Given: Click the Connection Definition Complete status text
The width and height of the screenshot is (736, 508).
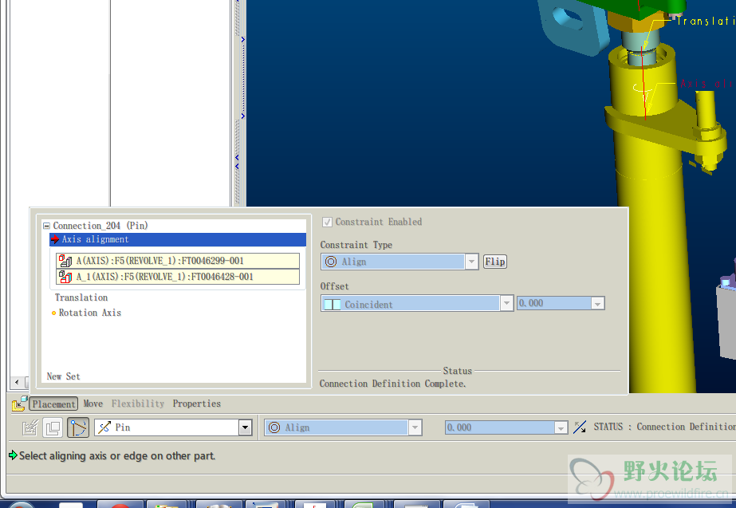Looking at the screenshot, I should [392, 384].
